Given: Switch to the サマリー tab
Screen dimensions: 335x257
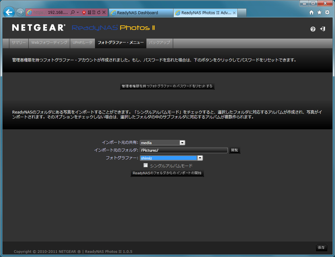Looking at the screenshot, I should (19, 43).
